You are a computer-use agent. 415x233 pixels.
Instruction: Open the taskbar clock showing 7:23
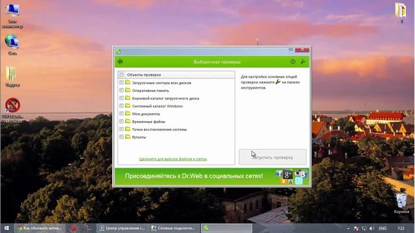point(401,228)
